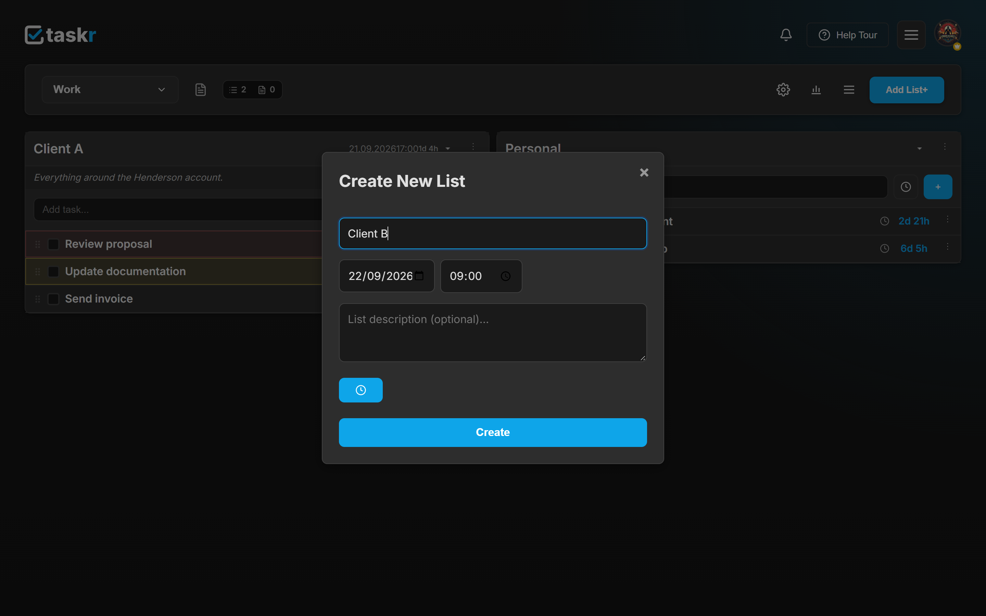The height and width of the screenshot is (616, 986).
Task: Expand the Client A deadline dropdown arrow
Action: tap(448, 149)
